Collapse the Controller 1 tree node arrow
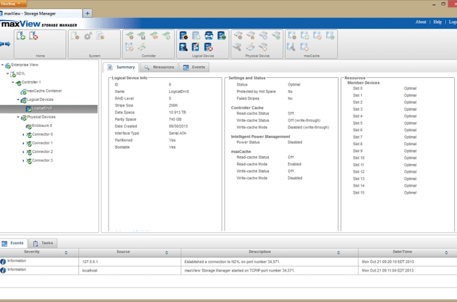 point(13,83)
